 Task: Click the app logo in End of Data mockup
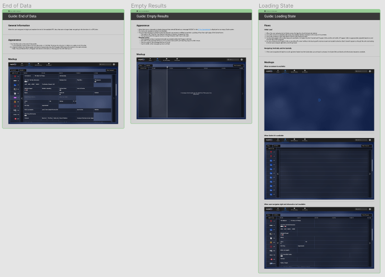pyautogui.click(x=14, y=64)
